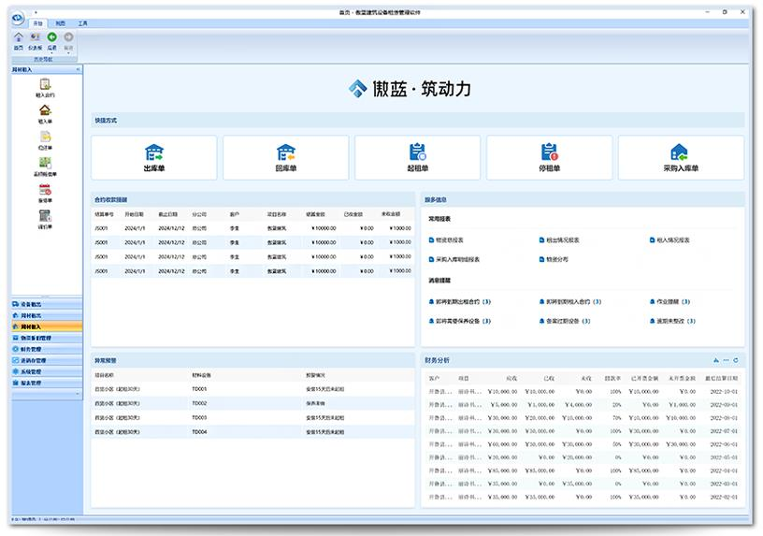Click the 首页 home icon in toolbar
The height and width of the screenshot is (536, 763).
point(19,38)
